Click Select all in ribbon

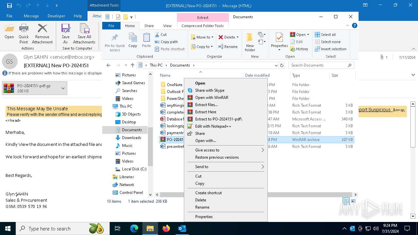(325, 35)
